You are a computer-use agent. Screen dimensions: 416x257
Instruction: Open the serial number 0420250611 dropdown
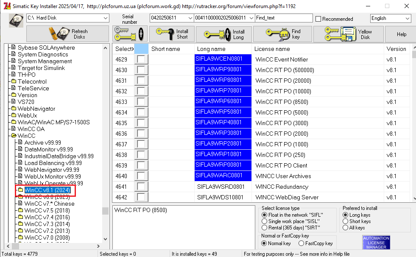pyautogui.click(x=189, y=18)
